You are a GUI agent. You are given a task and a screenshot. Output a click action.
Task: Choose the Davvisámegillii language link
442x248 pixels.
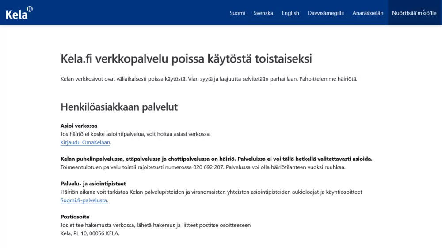[325, 13]
